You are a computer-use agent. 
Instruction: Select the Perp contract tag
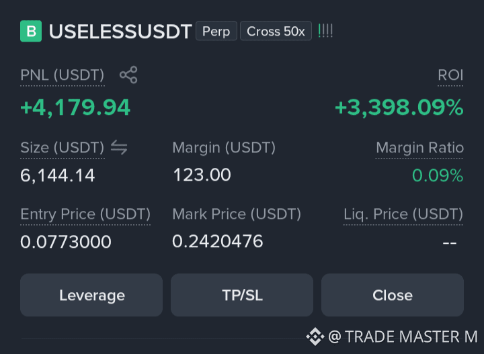click(x=216, y=31)
